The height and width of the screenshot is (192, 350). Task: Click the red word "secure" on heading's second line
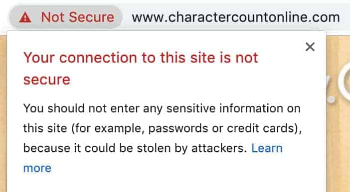47,80
